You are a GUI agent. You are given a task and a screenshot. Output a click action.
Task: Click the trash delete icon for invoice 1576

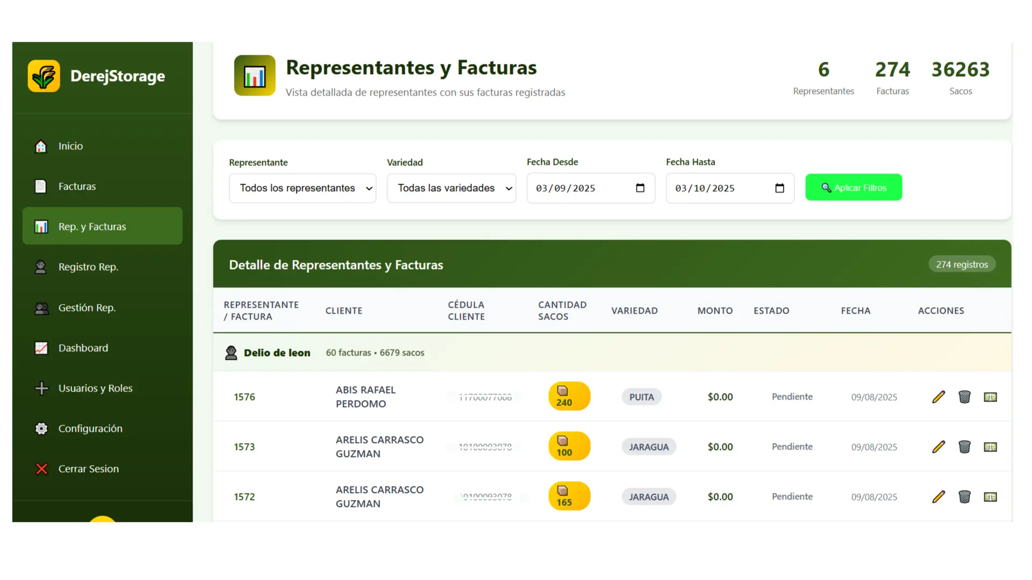pos(964,397)
